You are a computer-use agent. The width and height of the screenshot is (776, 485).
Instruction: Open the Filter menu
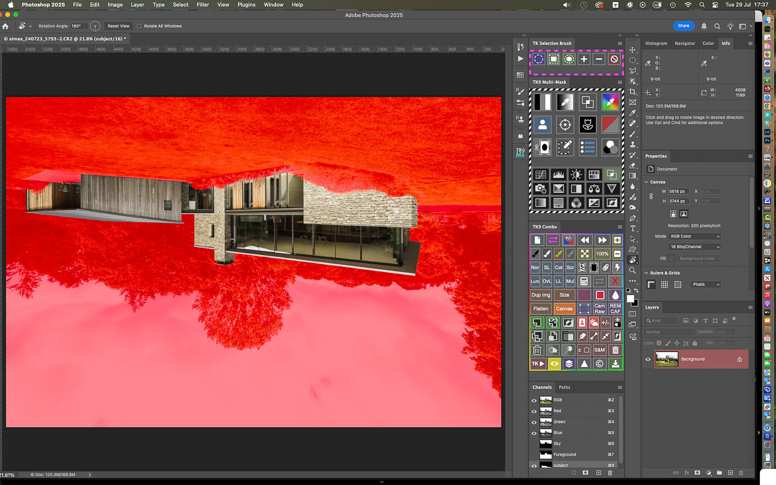point(203,5)
